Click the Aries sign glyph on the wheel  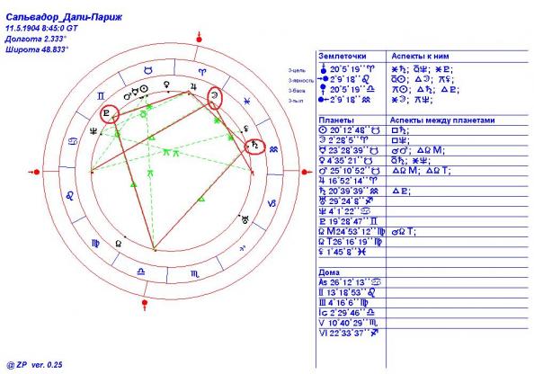tap(202, 72)
